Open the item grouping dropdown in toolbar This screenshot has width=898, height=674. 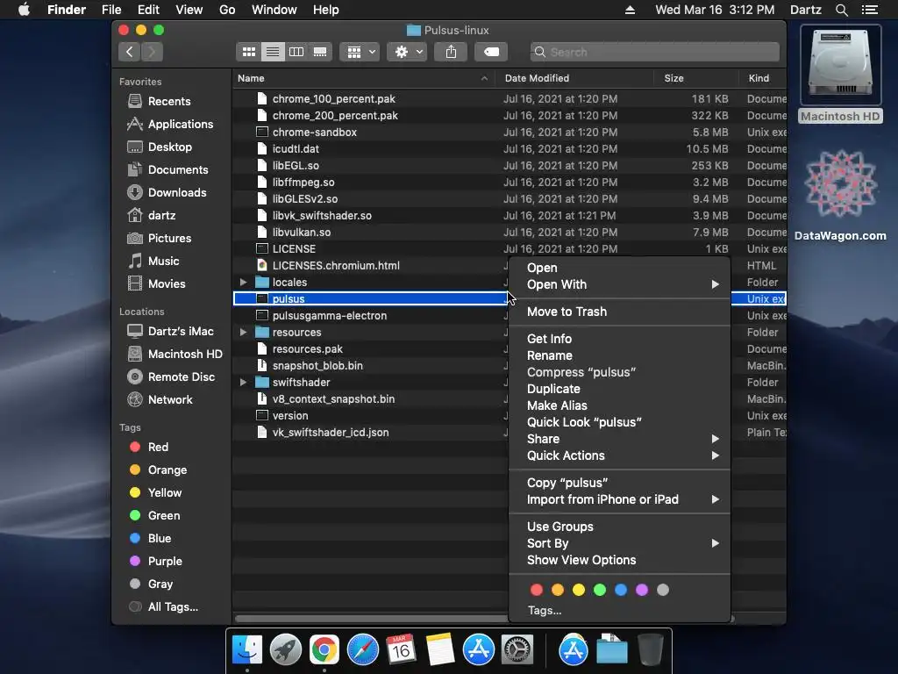pyautogui.click(x=360, y=52)
